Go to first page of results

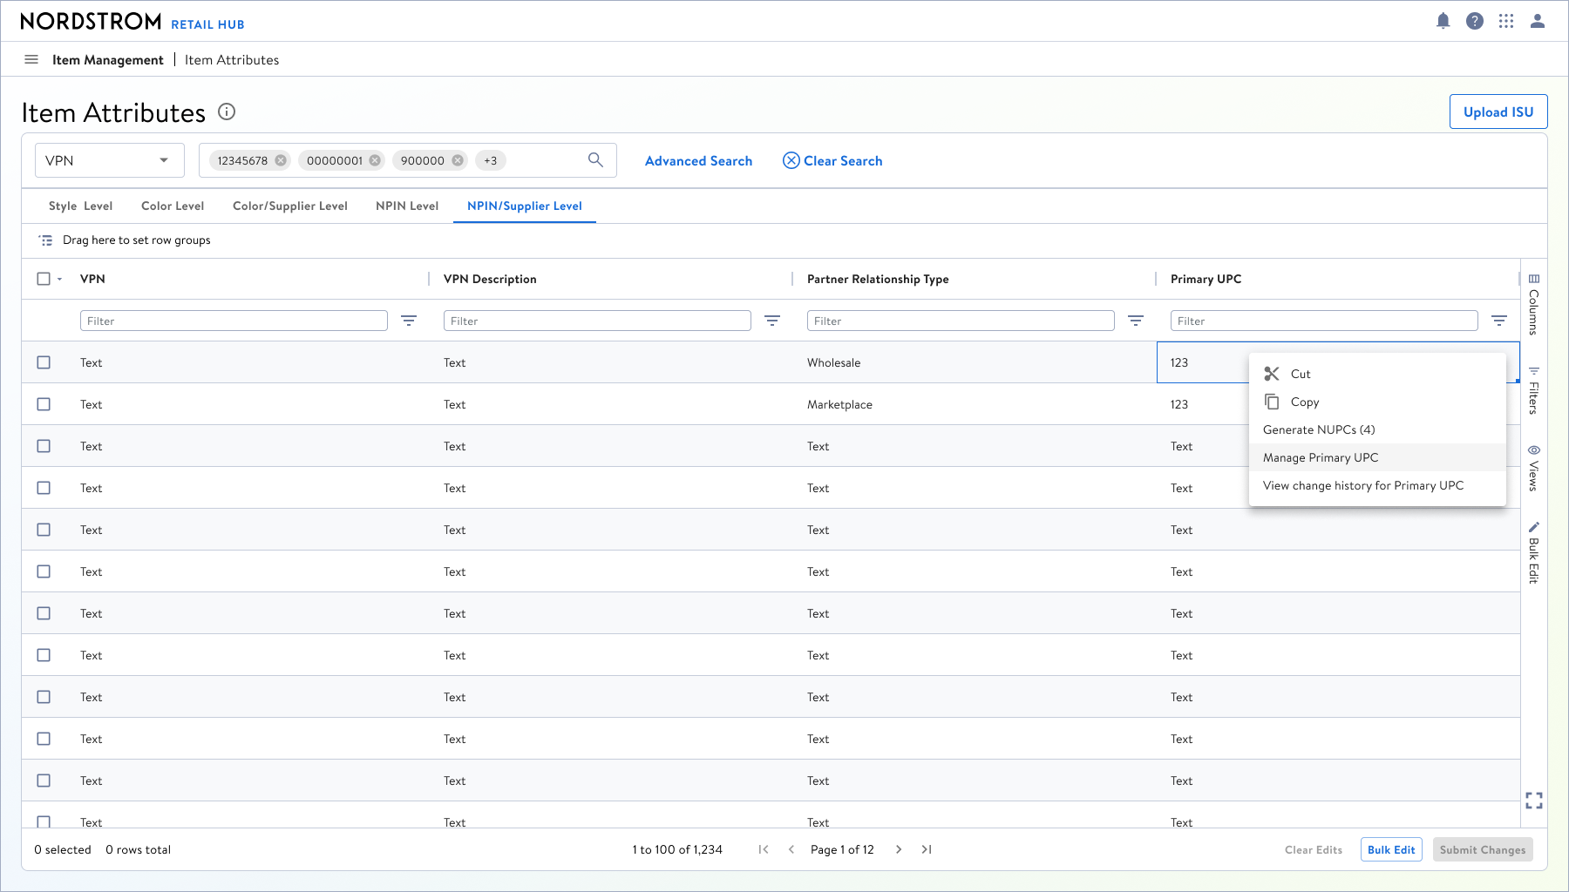[x=764, y=849]
